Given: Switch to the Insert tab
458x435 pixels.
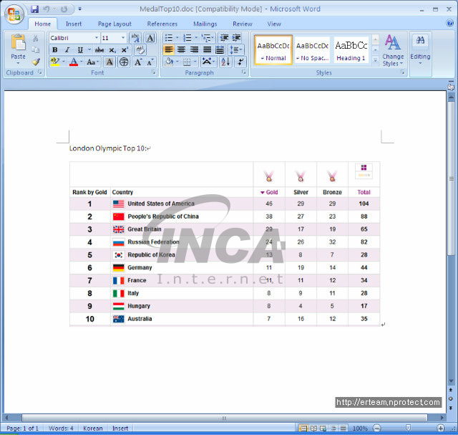Looking at the screenshot, I should point(74,24).
